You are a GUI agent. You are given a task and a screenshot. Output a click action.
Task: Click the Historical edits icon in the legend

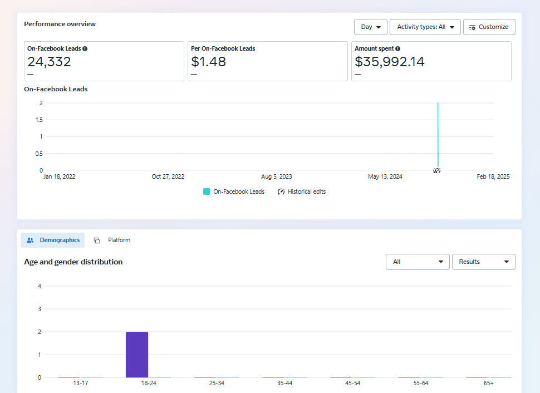pyautogui.click(x=281, y=191)
